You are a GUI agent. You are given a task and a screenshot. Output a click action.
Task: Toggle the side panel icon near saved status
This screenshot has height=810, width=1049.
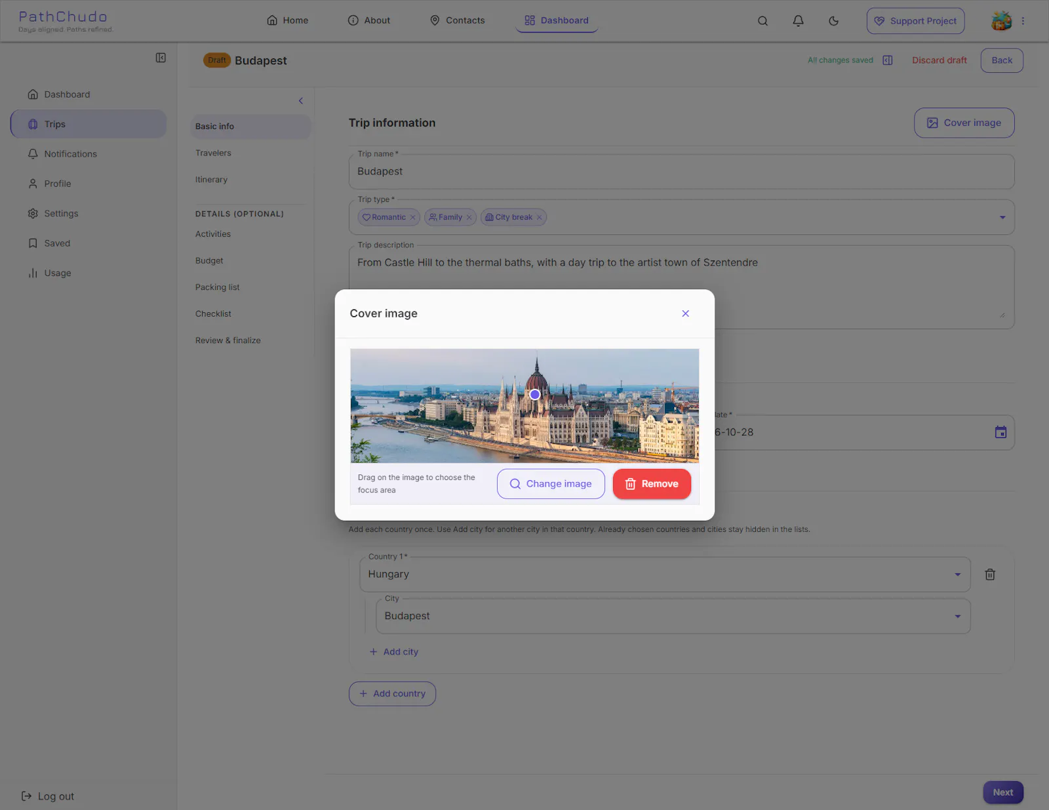(888, 60)
